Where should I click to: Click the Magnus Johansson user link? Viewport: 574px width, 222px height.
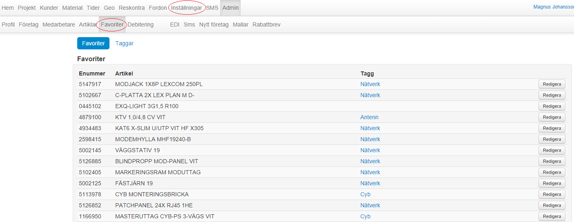click(553, 7)
